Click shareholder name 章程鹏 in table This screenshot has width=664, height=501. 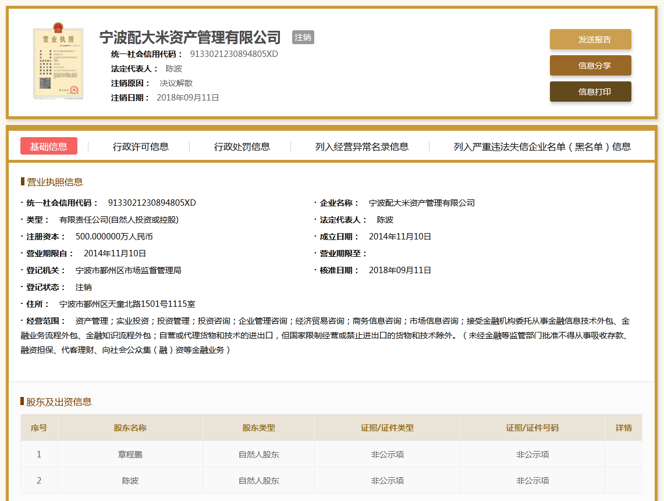click(130, 455)
